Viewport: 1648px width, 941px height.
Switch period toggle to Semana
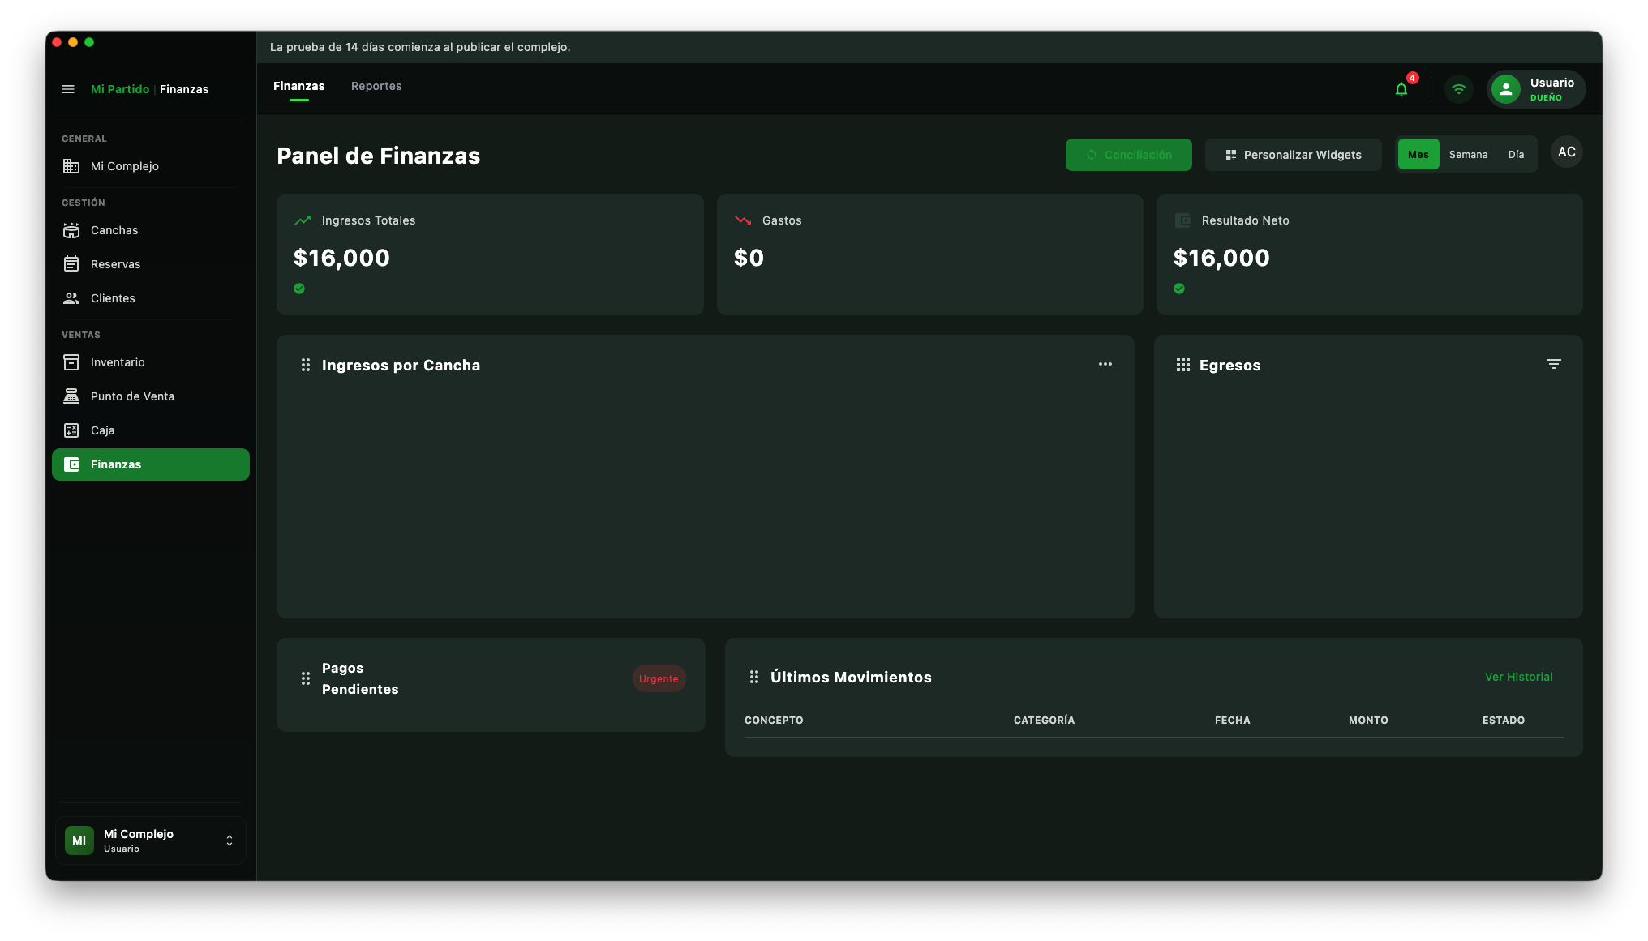1468,154
